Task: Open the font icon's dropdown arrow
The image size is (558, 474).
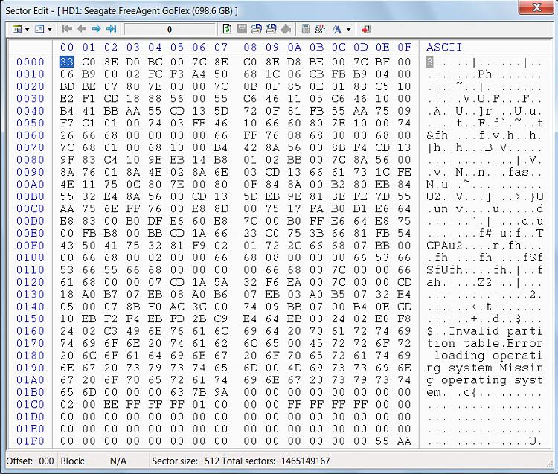Action: click(348, 29)
